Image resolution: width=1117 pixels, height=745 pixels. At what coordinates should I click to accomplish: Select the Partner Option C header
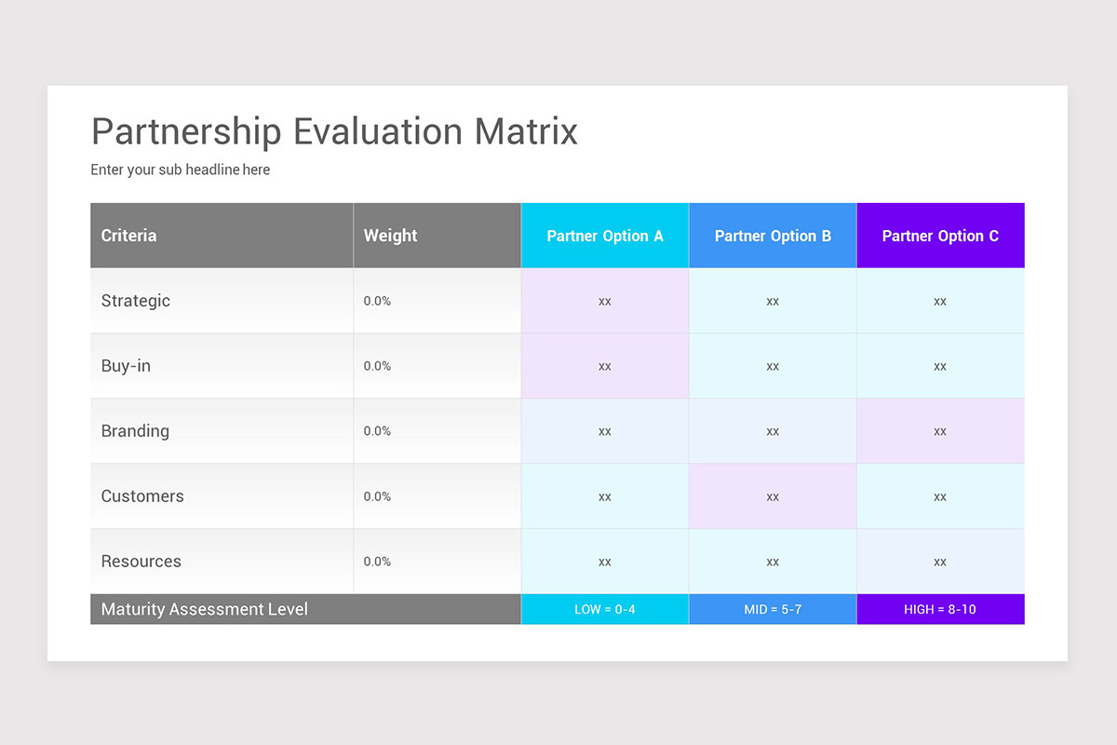click(940, 236)
